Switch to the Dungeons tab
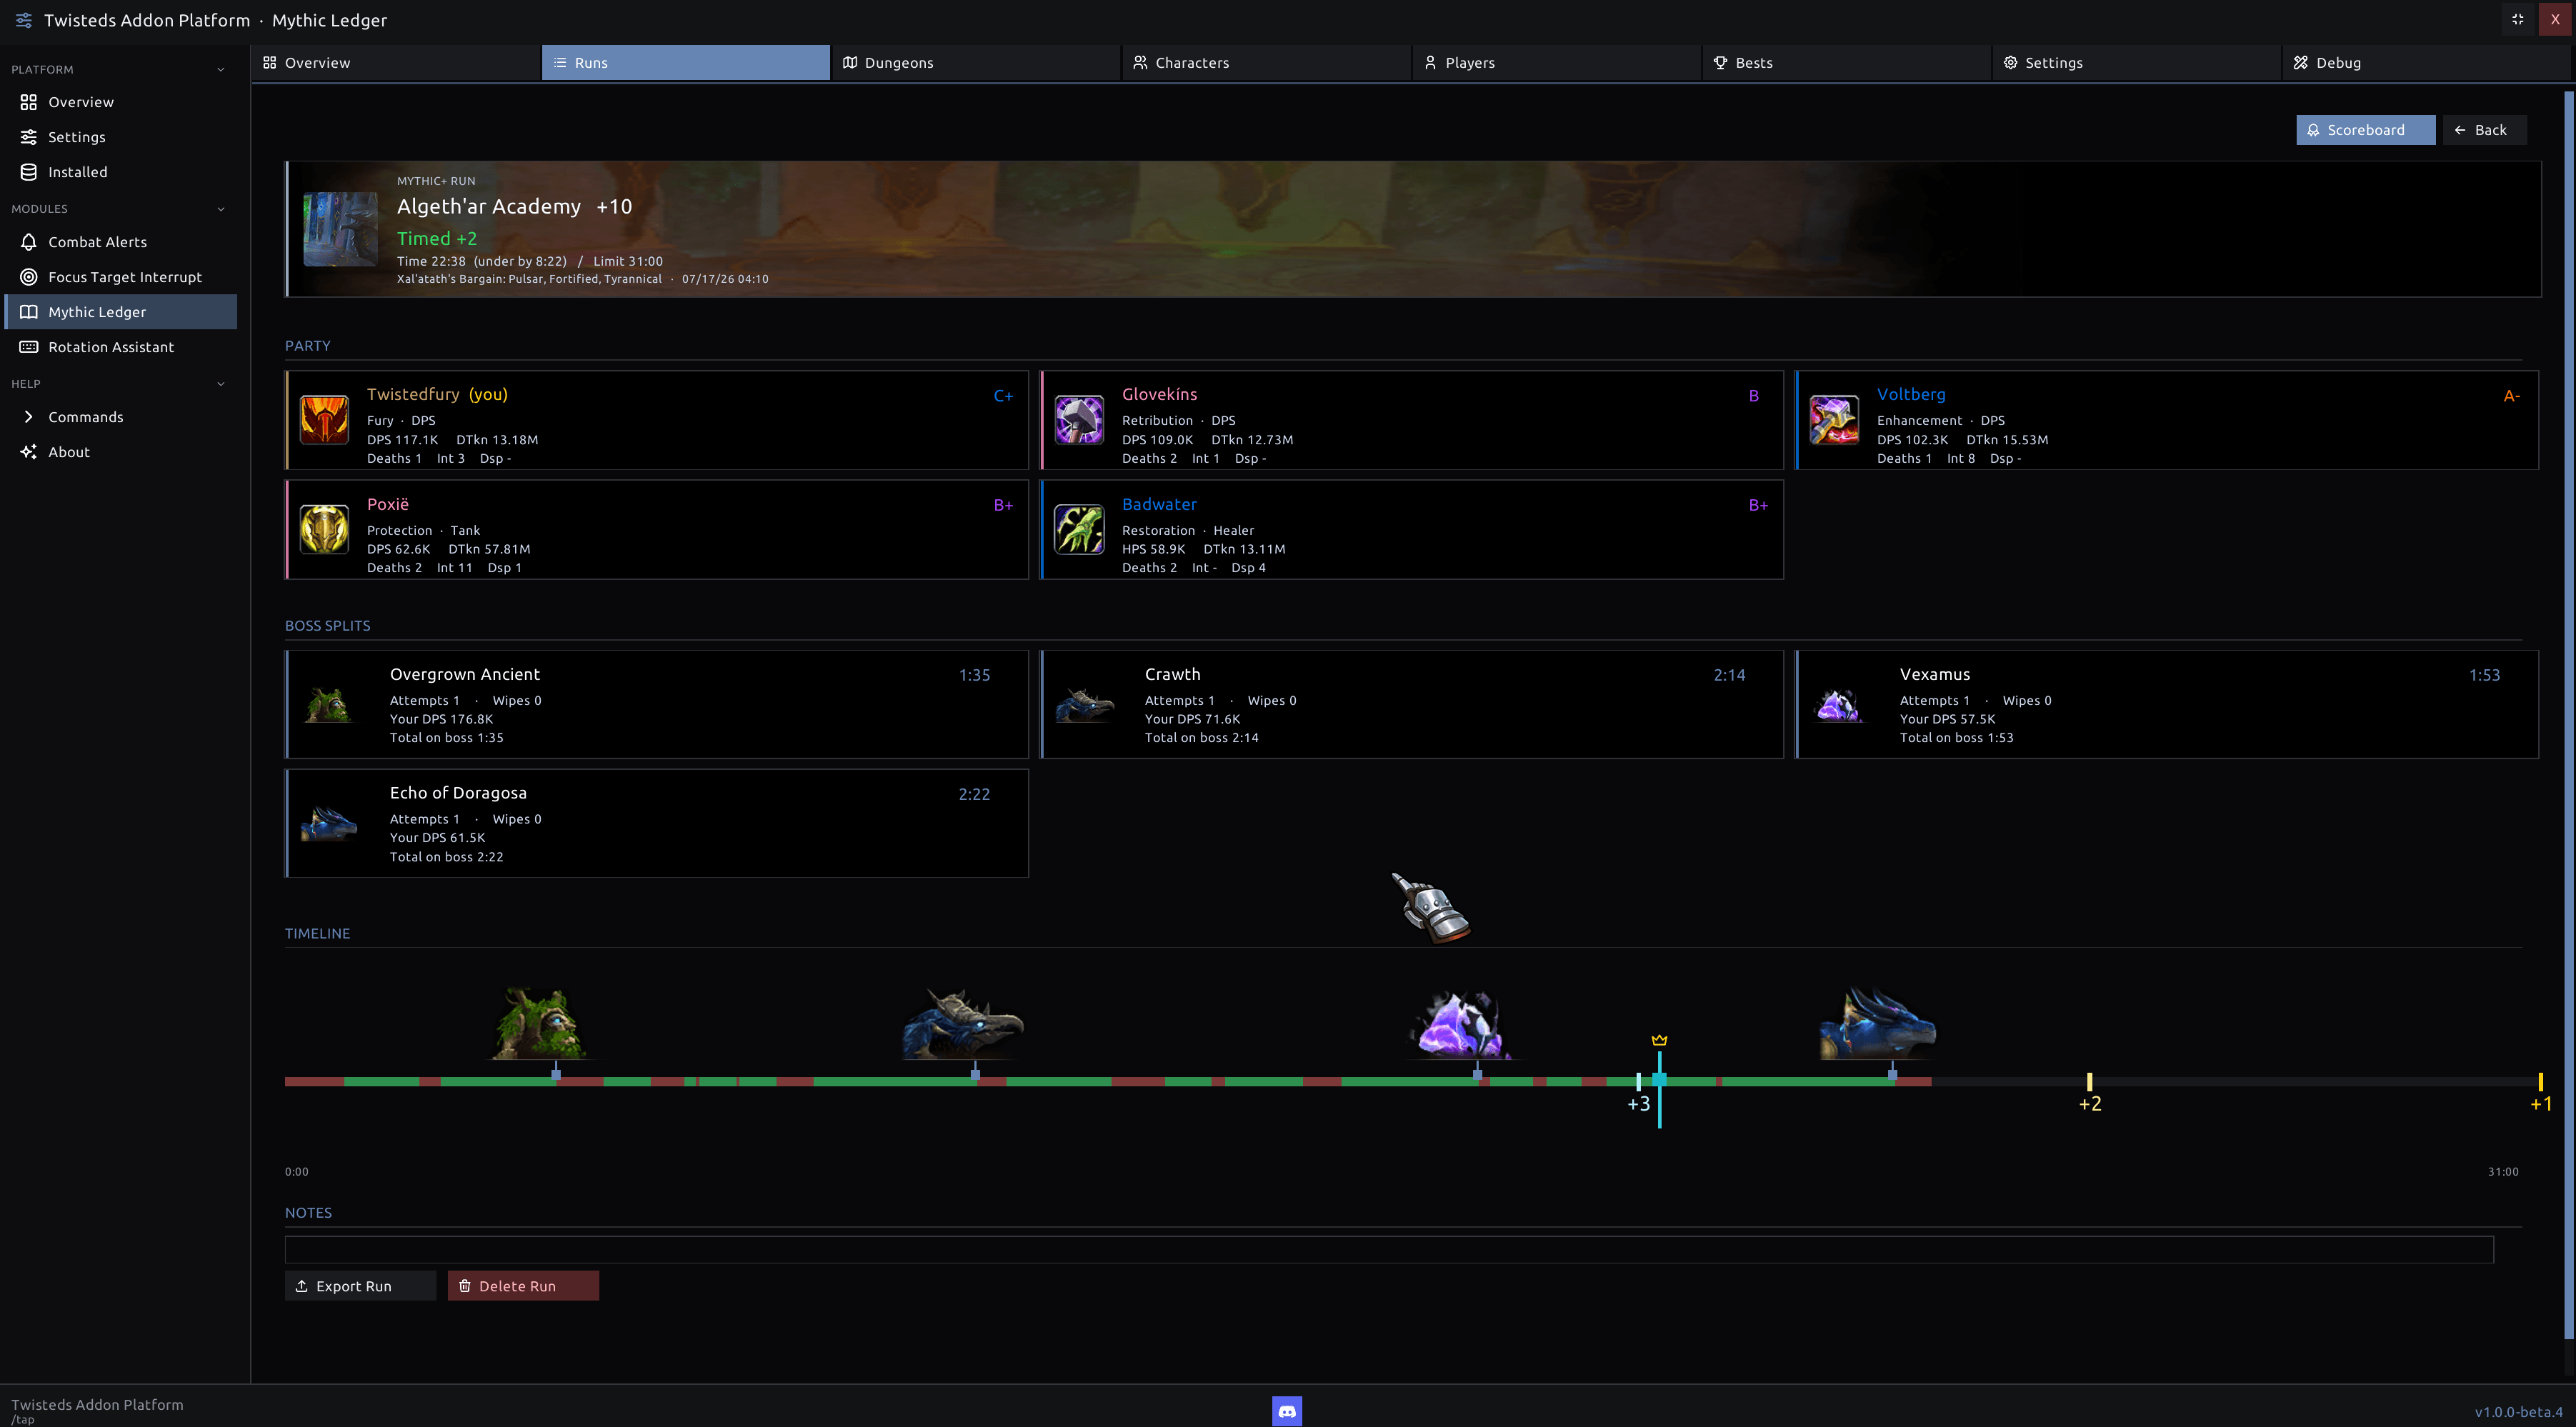The image size is (2576, 1427). [x=976, y=62]
